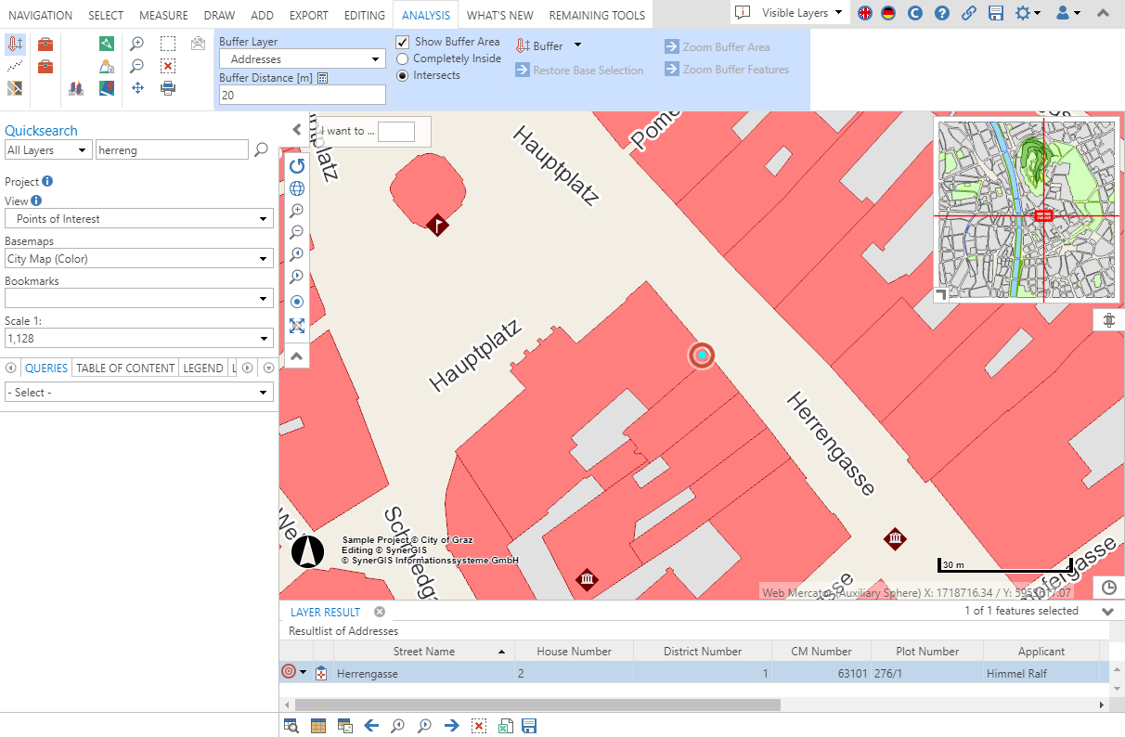Viewport: 1125px width, 737px height.
Task: Click the Buffer Distance input field
Action: click(302, 95)
